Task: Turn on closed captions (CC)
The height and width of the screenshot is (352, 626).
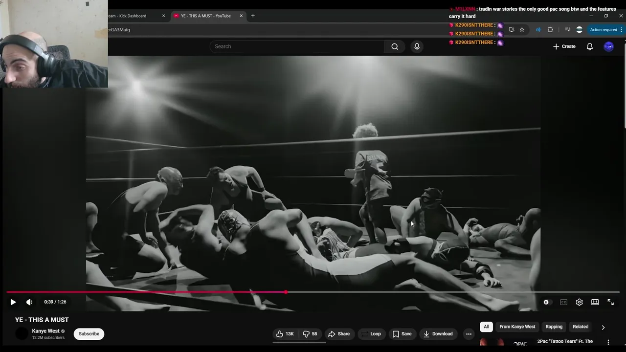Action: pos(563,302)
